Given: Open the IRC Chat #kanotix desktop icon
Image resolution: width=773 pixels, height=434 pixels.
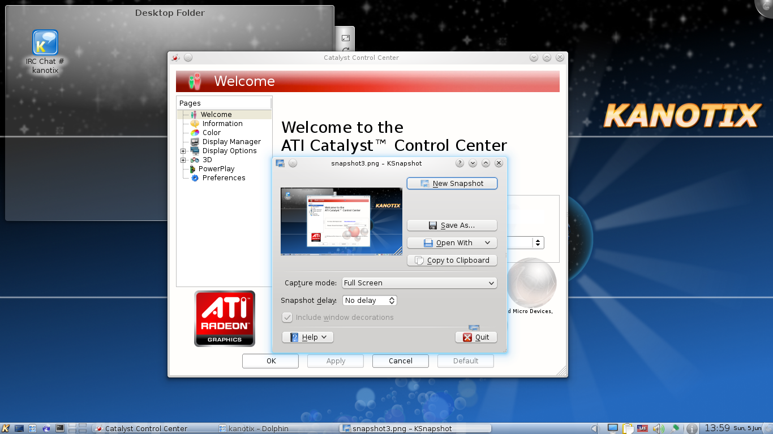Looking at the screenshot, I should point(45,51).
